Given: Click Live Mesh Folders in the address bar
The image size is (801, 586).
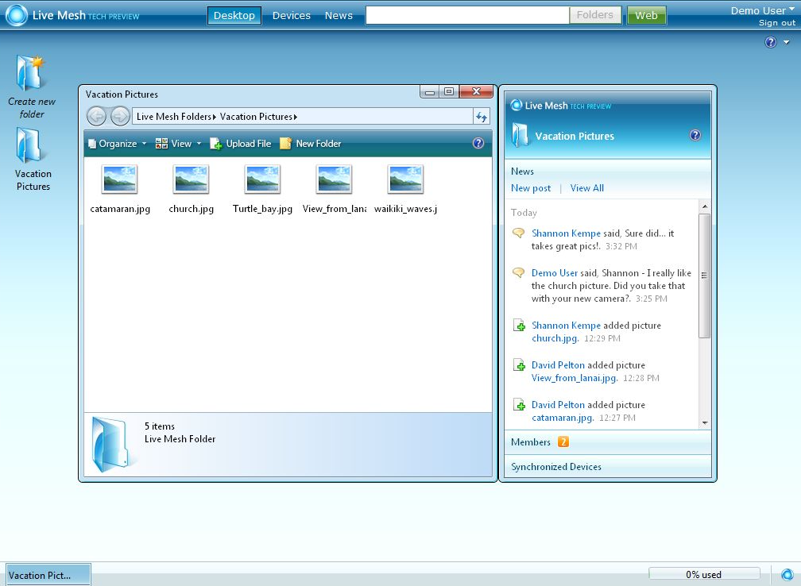Looking at the screenshot, I should point(174,117).
